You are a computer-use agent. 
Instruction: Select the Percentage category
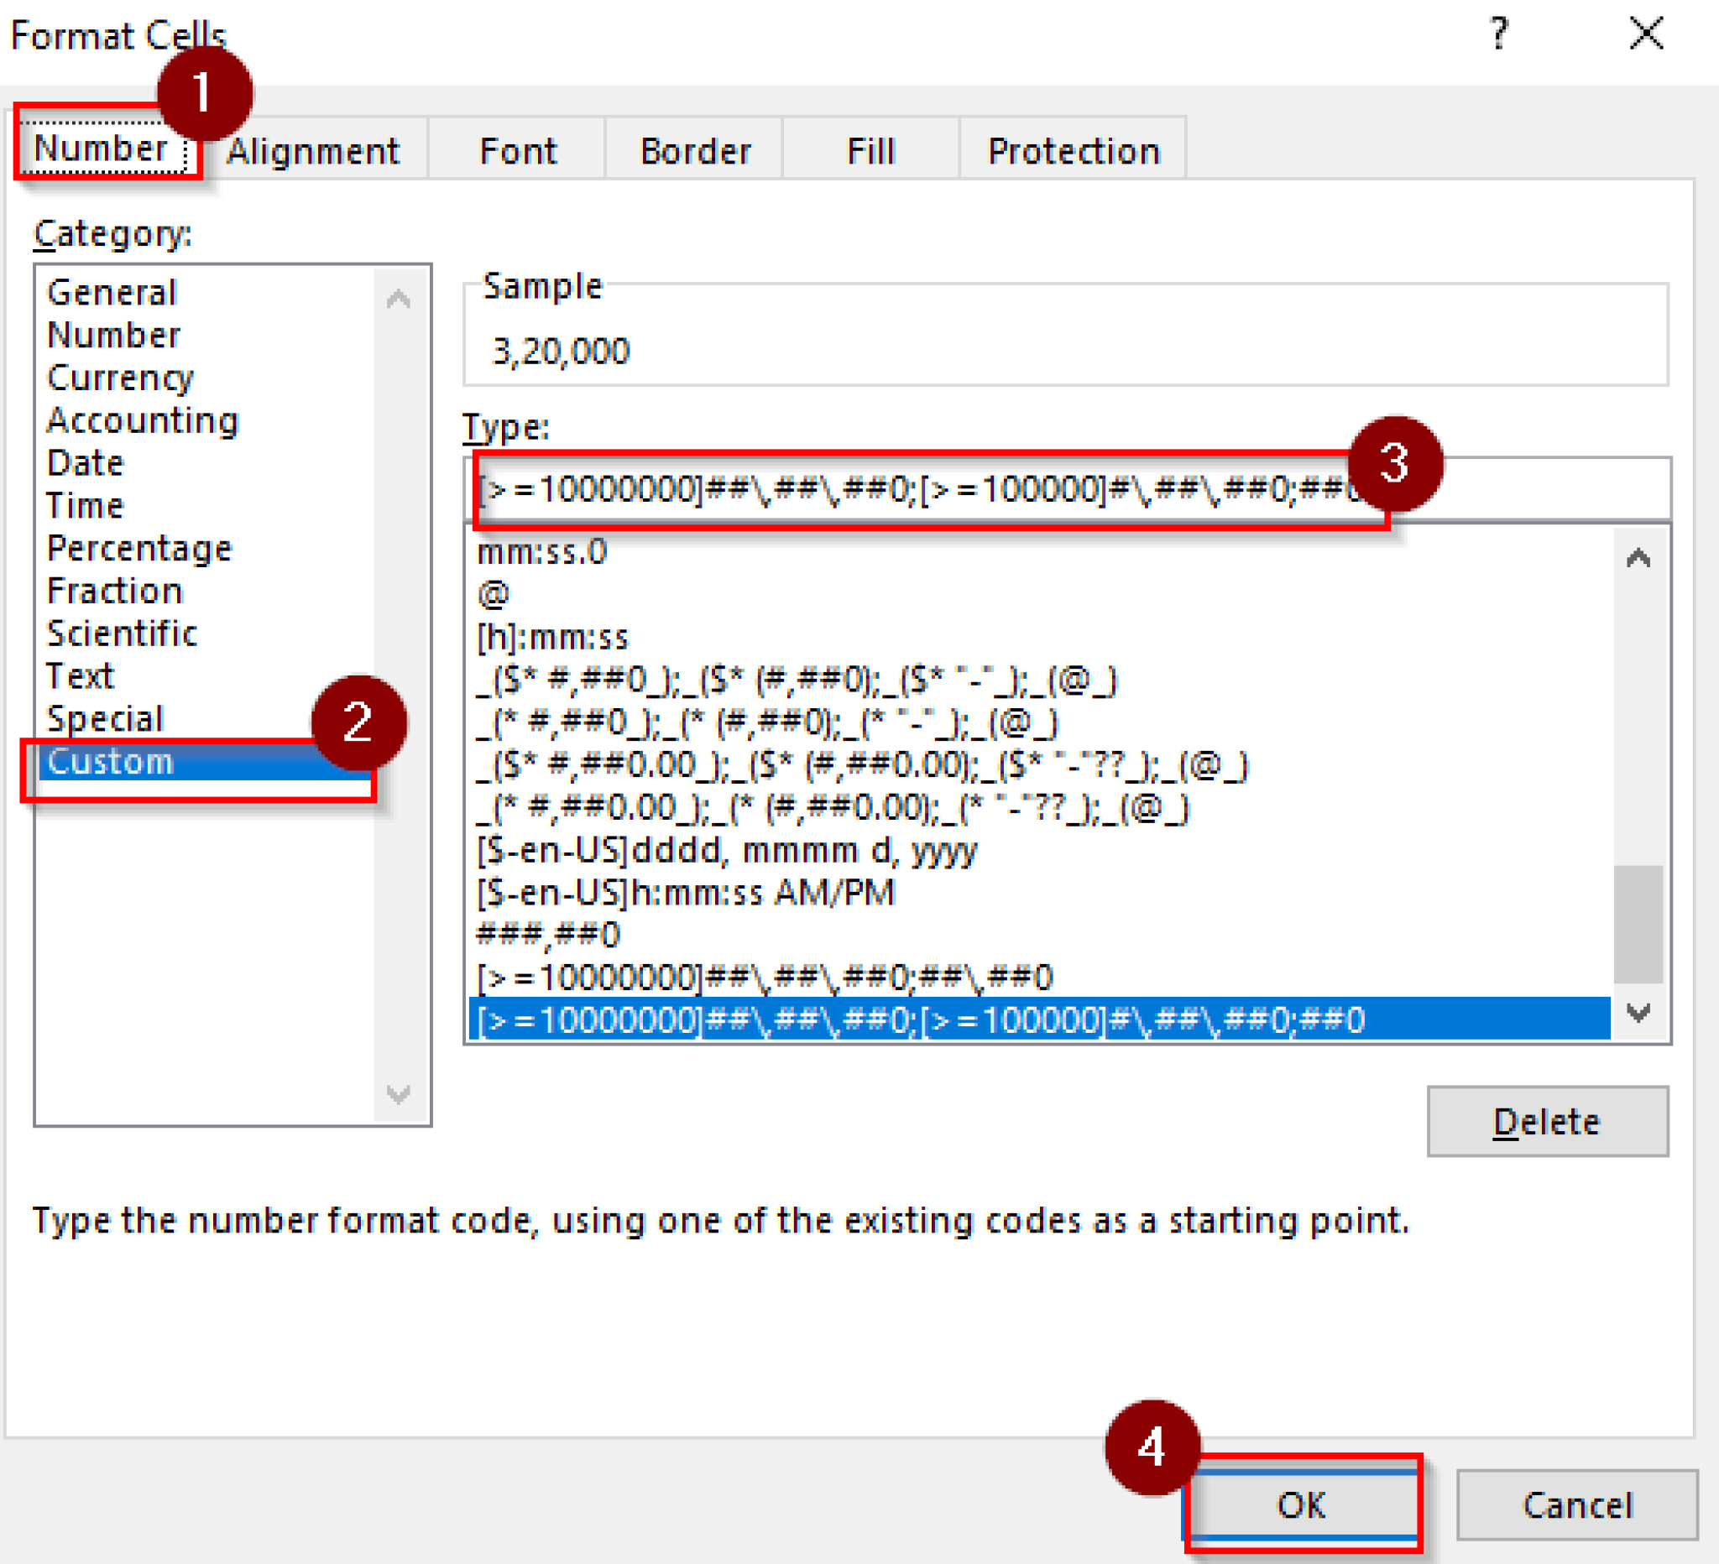coord(140,548)
